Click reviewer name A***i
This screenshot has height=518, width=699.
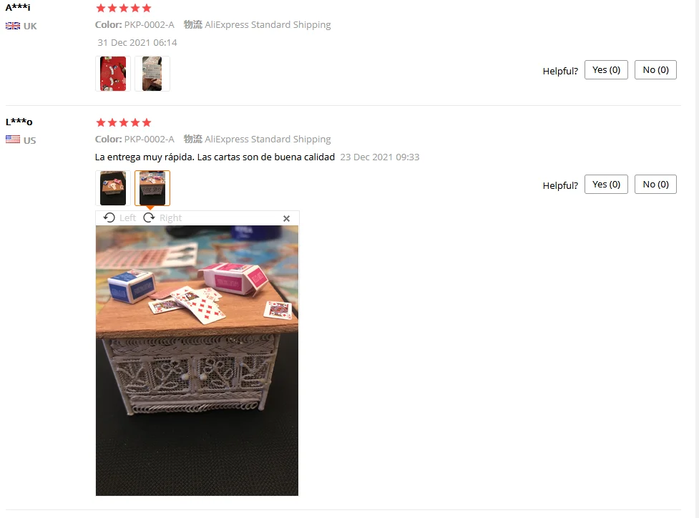click(x=18, y=7)
